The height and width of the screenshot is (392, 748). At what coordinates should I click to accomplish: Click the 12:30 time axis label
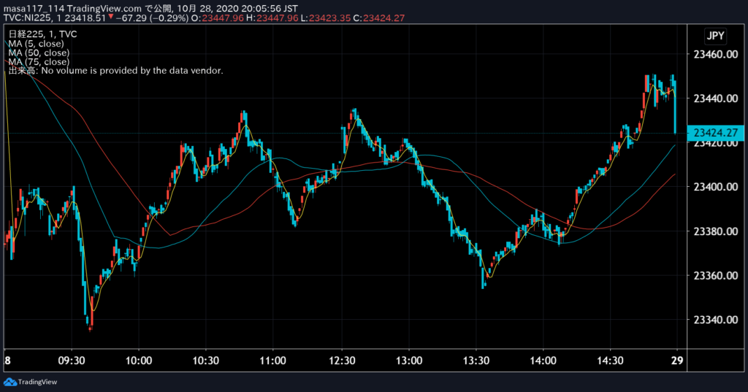click(x=342, y=361)
